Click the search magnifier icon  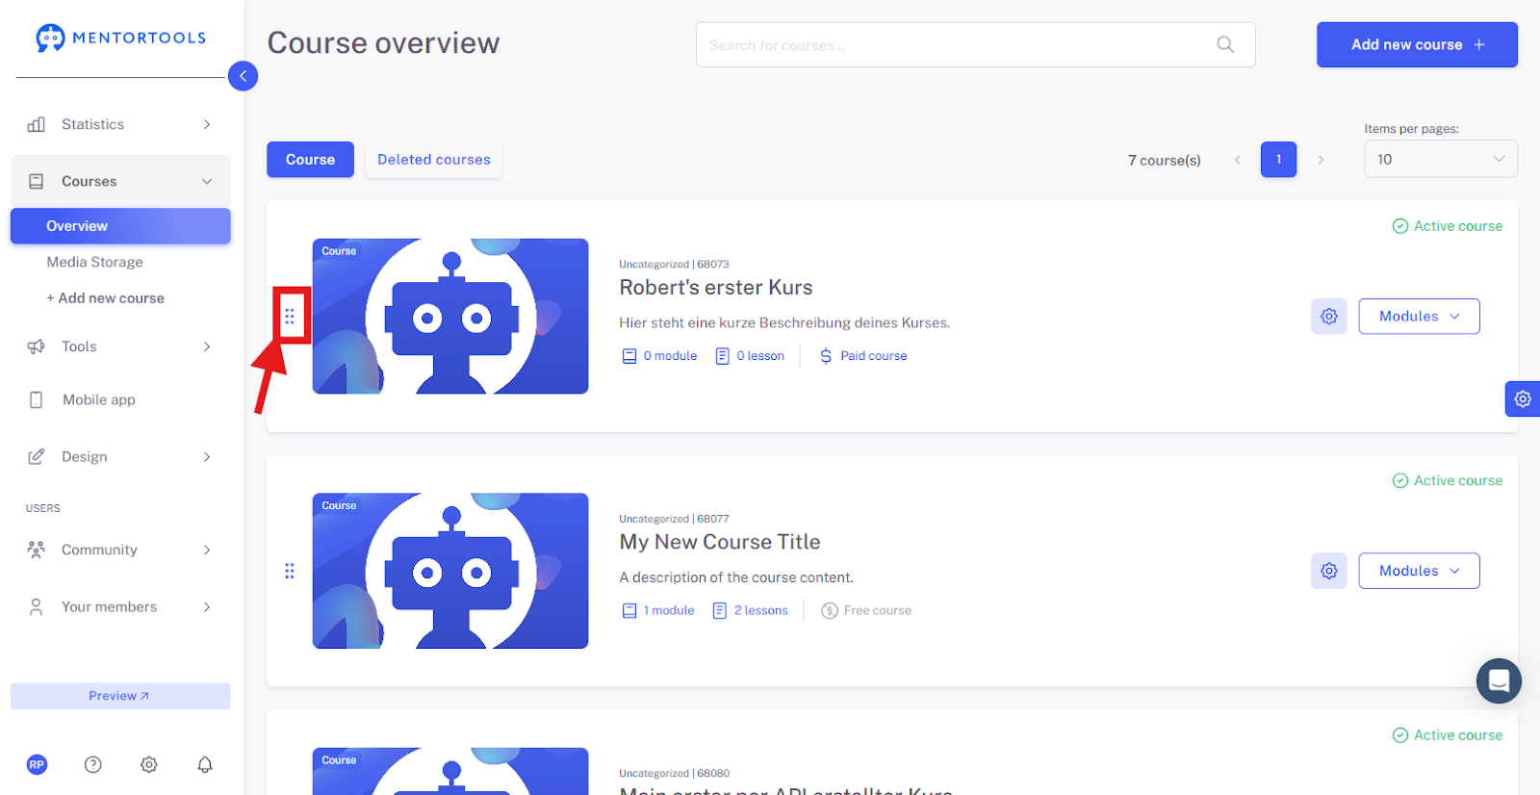coord(1225,44)
